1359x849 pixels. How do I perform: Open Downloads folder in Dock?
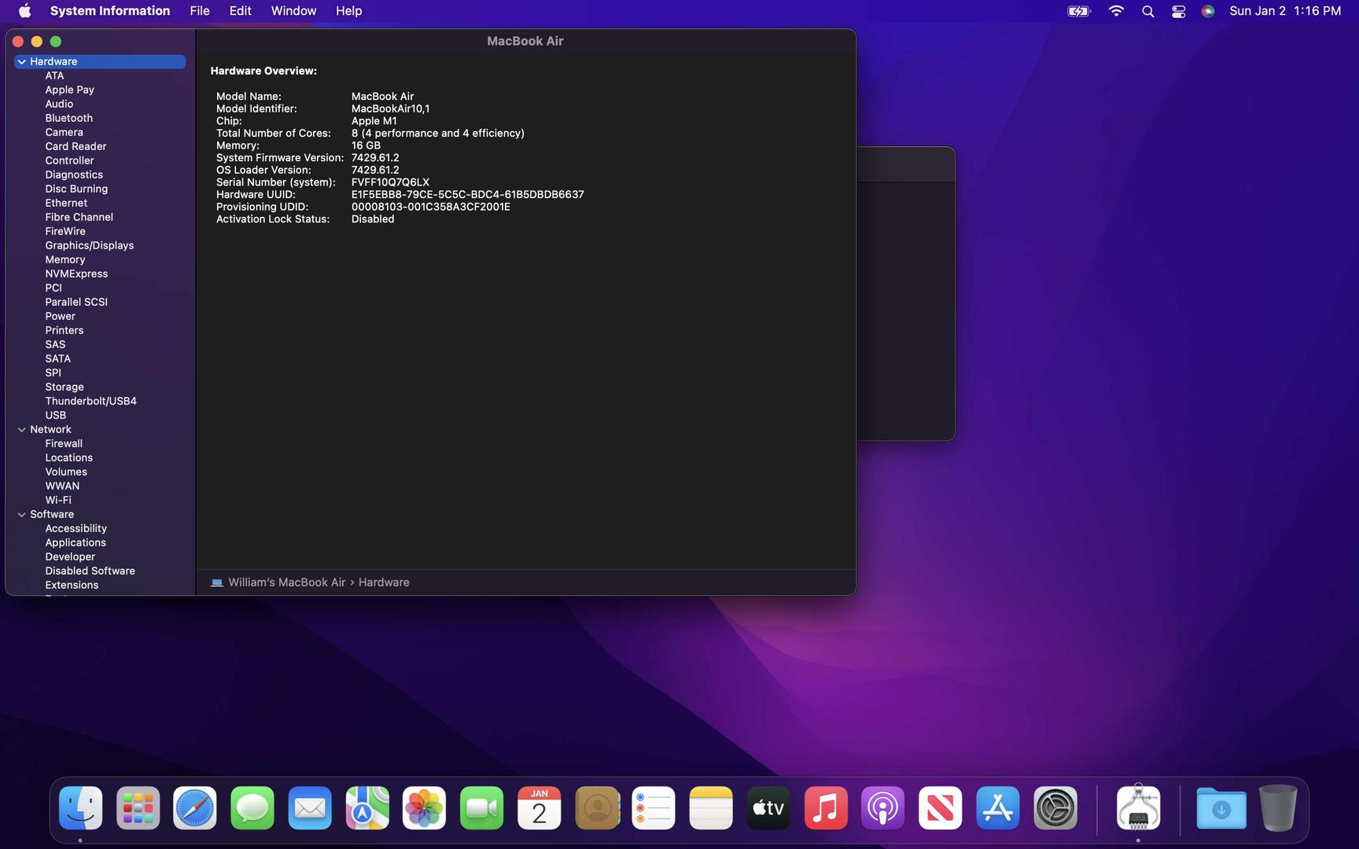(x=1221, y=808)
